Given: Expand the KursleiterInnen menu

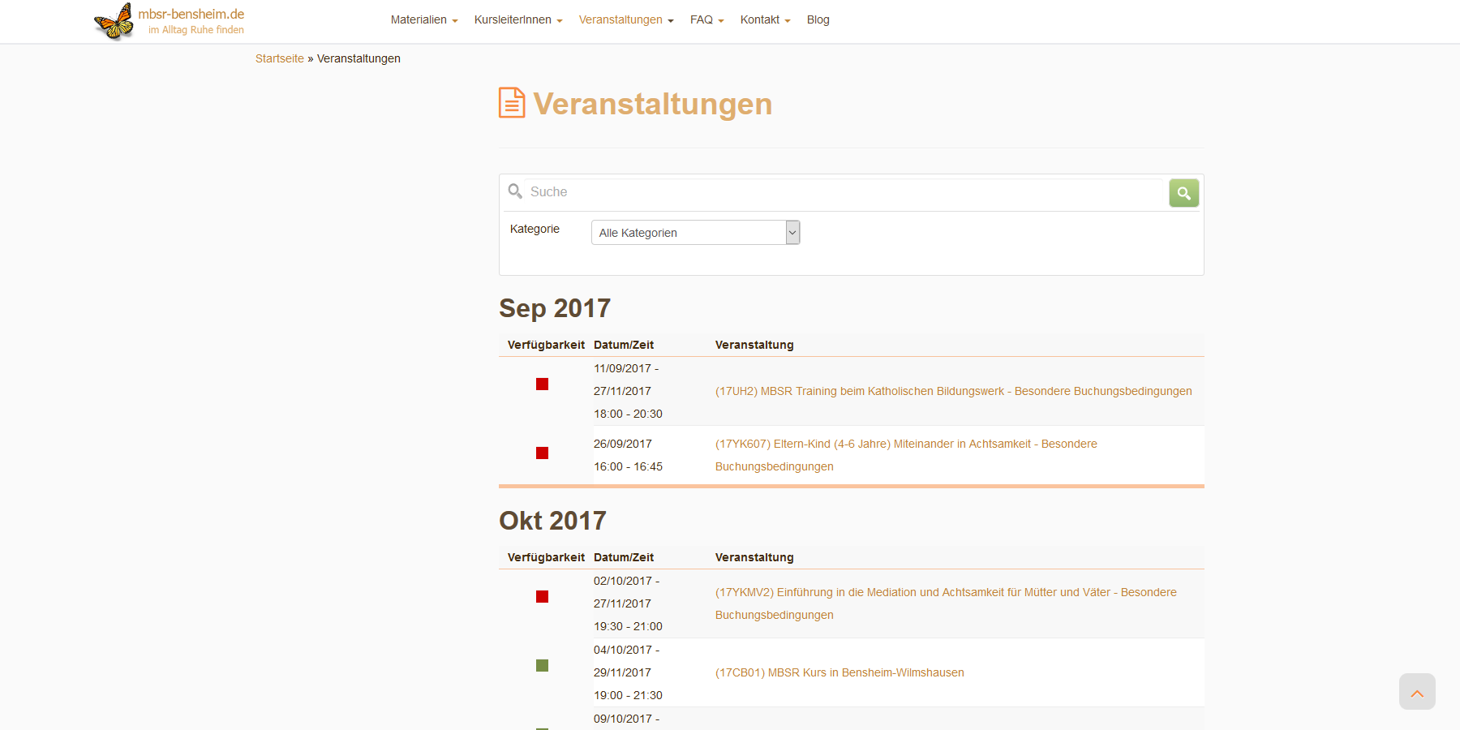Looking at the screenshot, I should click(x=517, y=19).
